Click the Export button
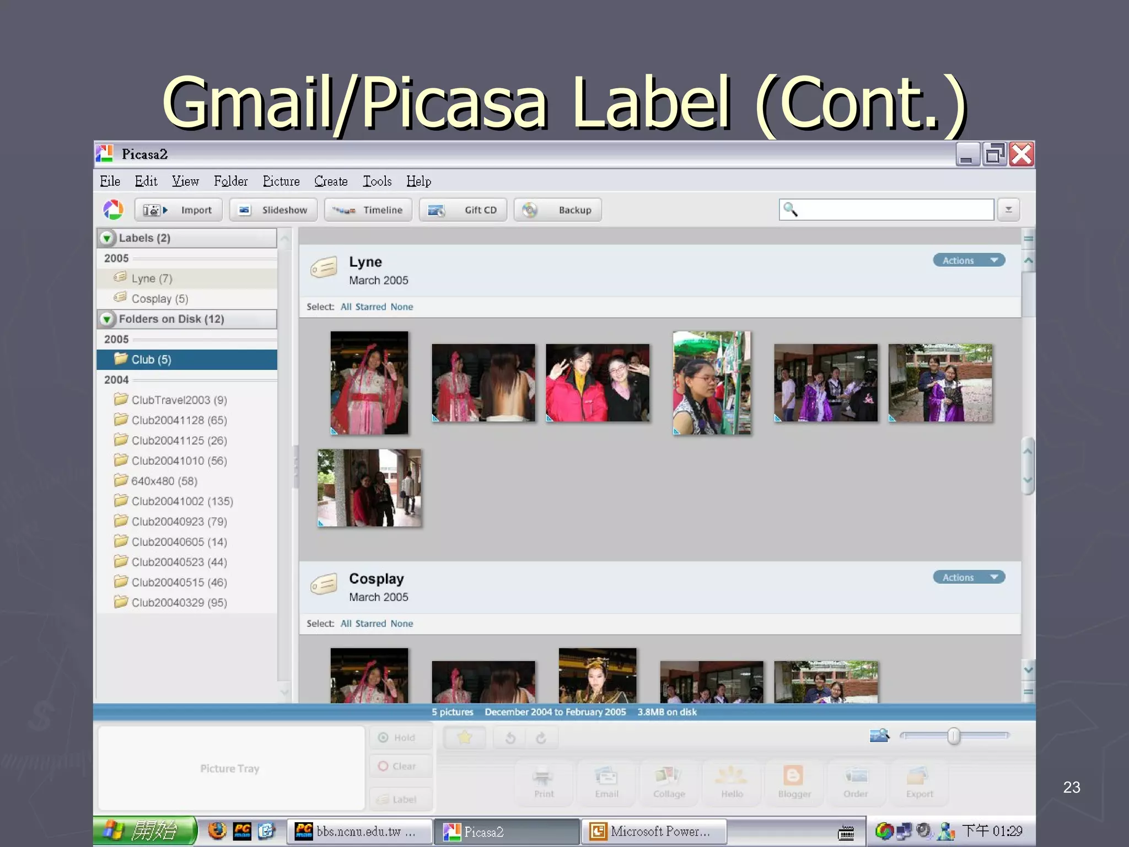1129x847 pixels. [920, 782]
